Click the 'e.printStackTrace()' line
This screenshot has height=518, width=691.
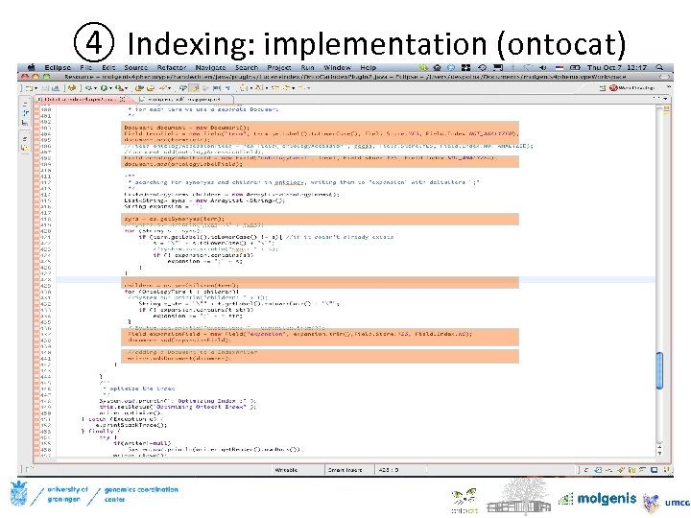click(x=131, y=425)
